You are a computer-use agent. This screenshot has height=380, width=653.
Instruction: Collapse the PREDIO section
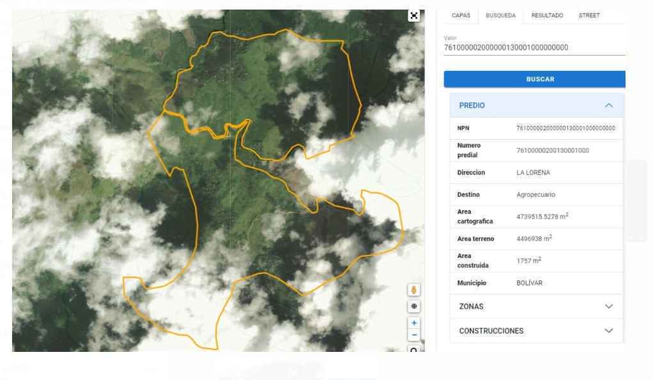pyautogui.click(x=608, y=105)
